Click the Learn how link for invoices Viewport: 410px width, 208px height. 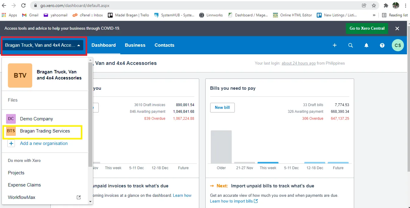point(182,196)
